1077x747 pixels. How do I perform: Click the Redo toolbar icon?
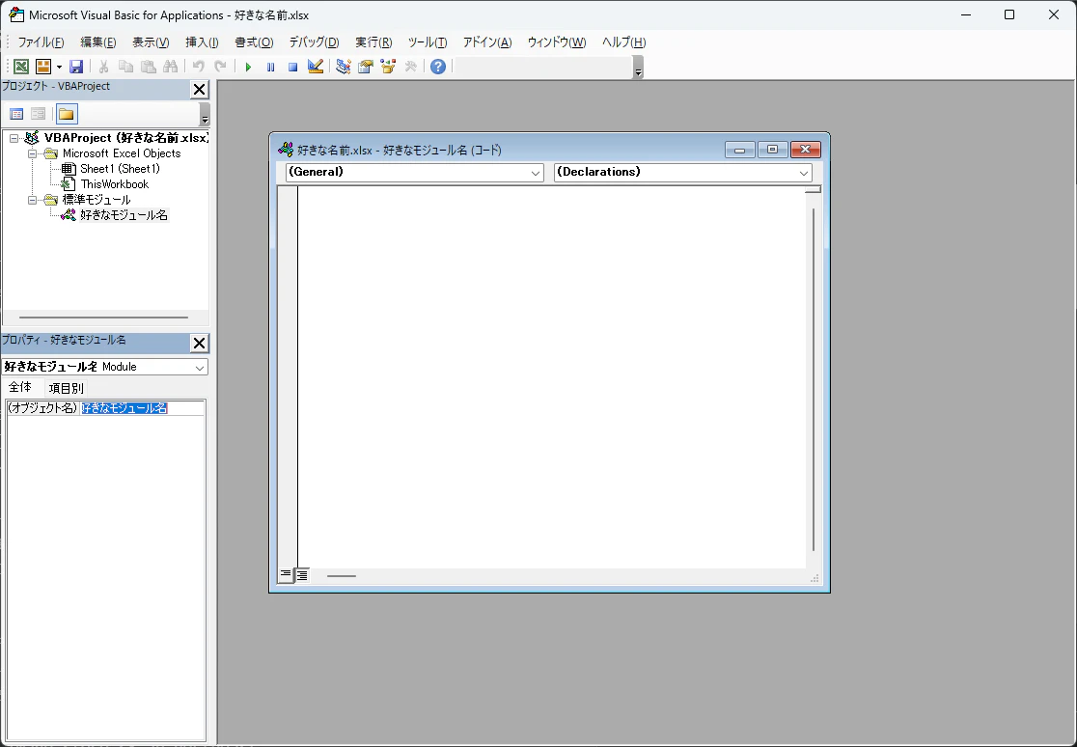tap(220, 67)
